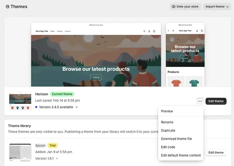Select Edit code in the menu
234x166 pixels.
click(x=168, y=147)
